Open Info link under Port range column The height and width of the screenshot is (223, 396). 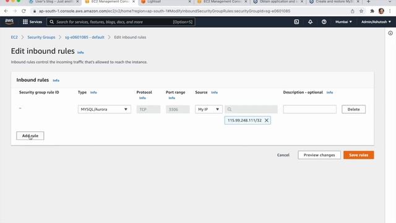pyautogui.click(x=172, y=98)
